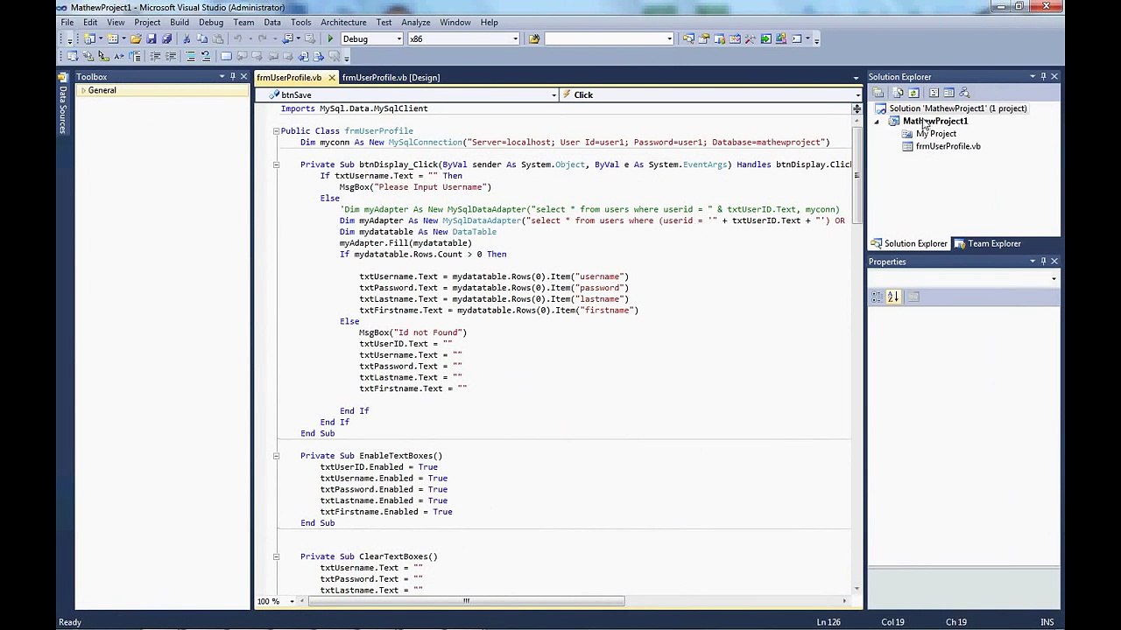Pin the Properties panel
Image resolution: width=1121 pixels, height=630 pixels.
pos(1042,262)
